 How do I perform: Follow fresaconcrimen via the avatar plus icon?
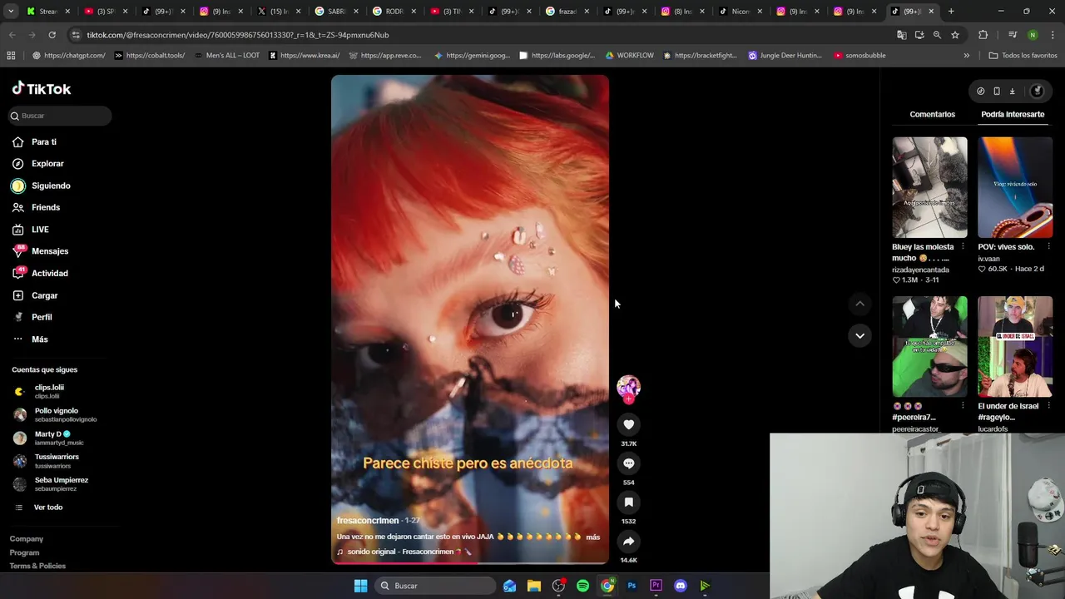(x=628, y=399)
